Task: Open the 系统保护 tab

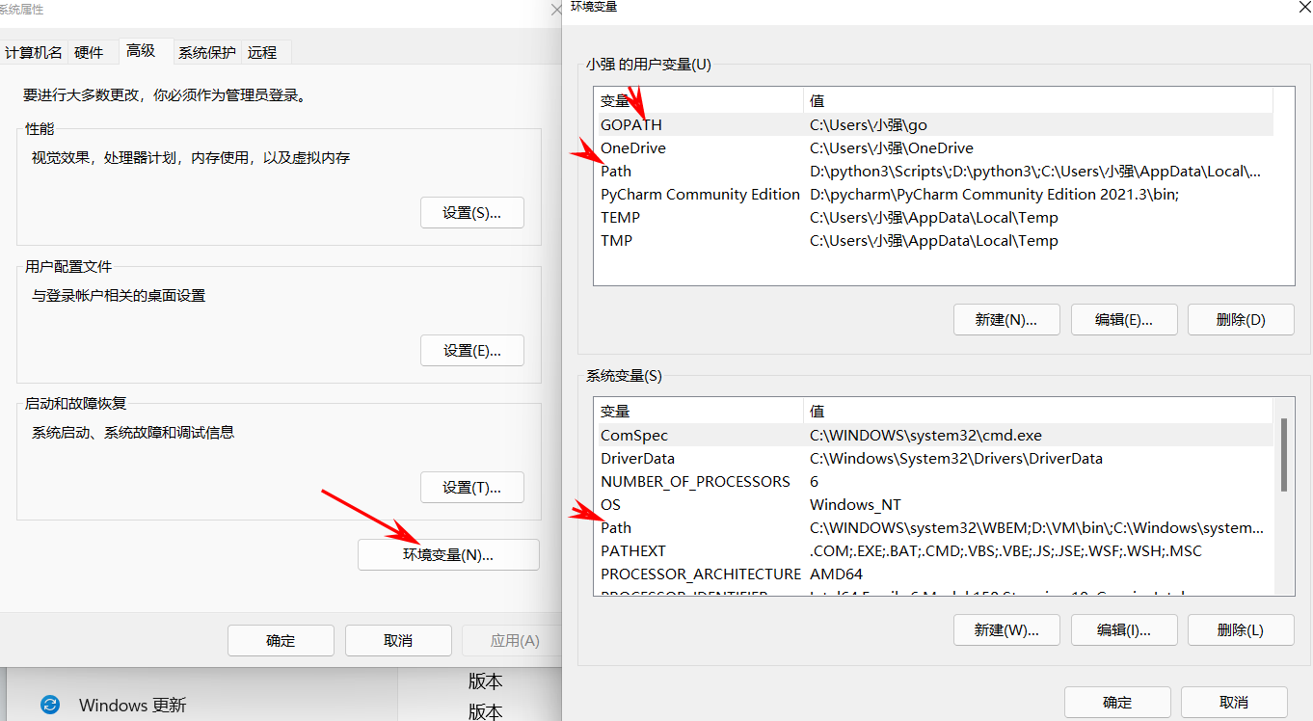Action: pyautogui.click(x=207, y=53)
